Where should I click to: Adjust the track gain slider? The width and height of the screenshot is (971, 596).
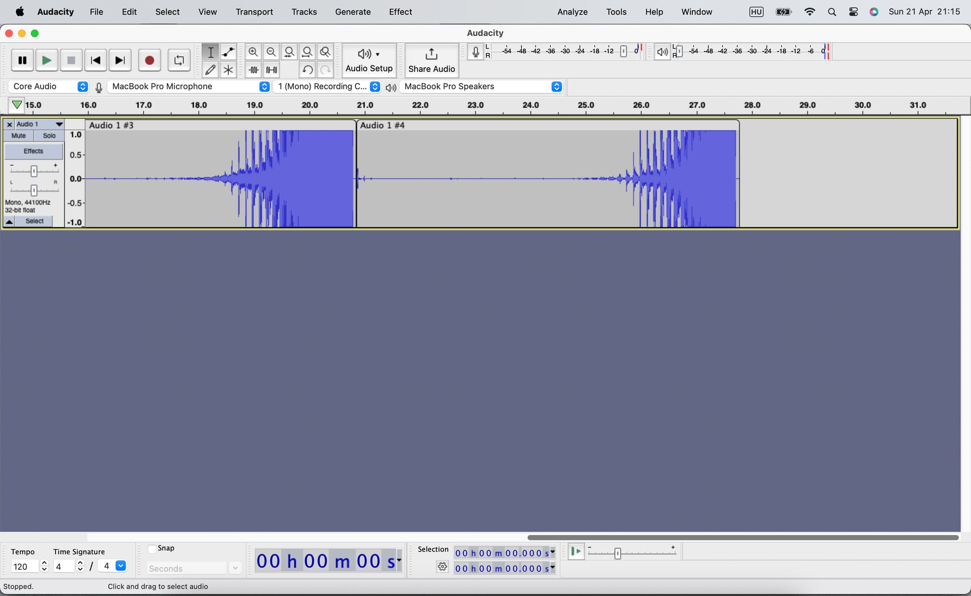pos(34,171)
